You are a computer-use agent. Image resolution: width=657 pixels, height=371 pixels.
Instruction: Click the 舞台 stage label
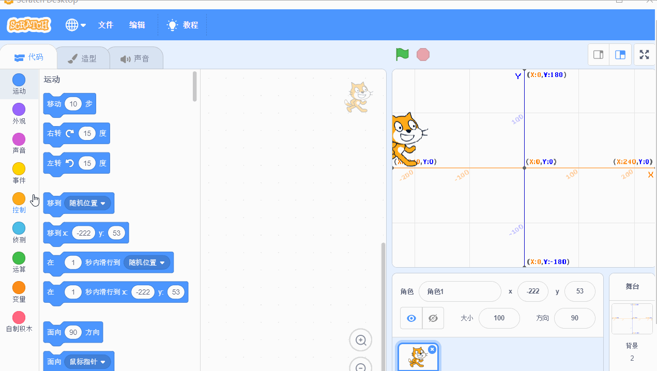(633, 286)
